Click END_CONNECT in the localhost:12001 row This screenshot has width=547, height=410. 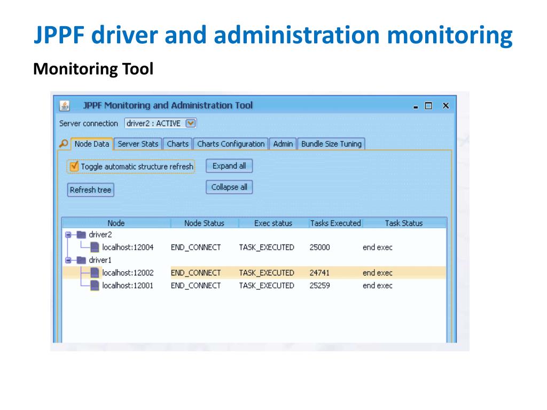click(x=196, y=286)
